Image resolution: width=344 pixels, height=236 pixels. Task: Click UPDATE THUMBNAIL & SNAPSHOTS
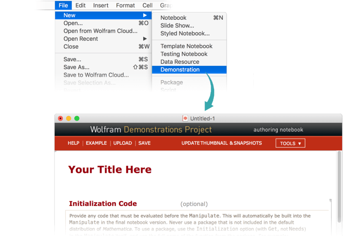click(221, 143)
